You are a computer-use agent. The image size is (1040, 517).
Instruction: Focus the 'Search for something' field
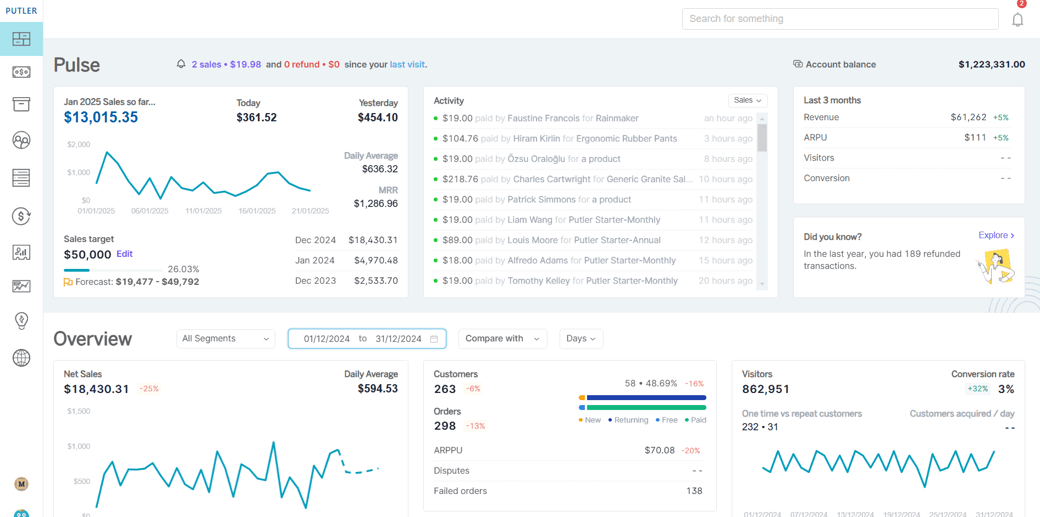pyautogui.click(x=840, y=19)
